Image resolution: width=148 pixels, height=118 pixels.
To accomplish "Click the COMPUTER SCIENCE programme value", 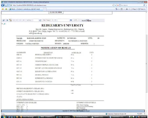I will (x=36, y=41).
